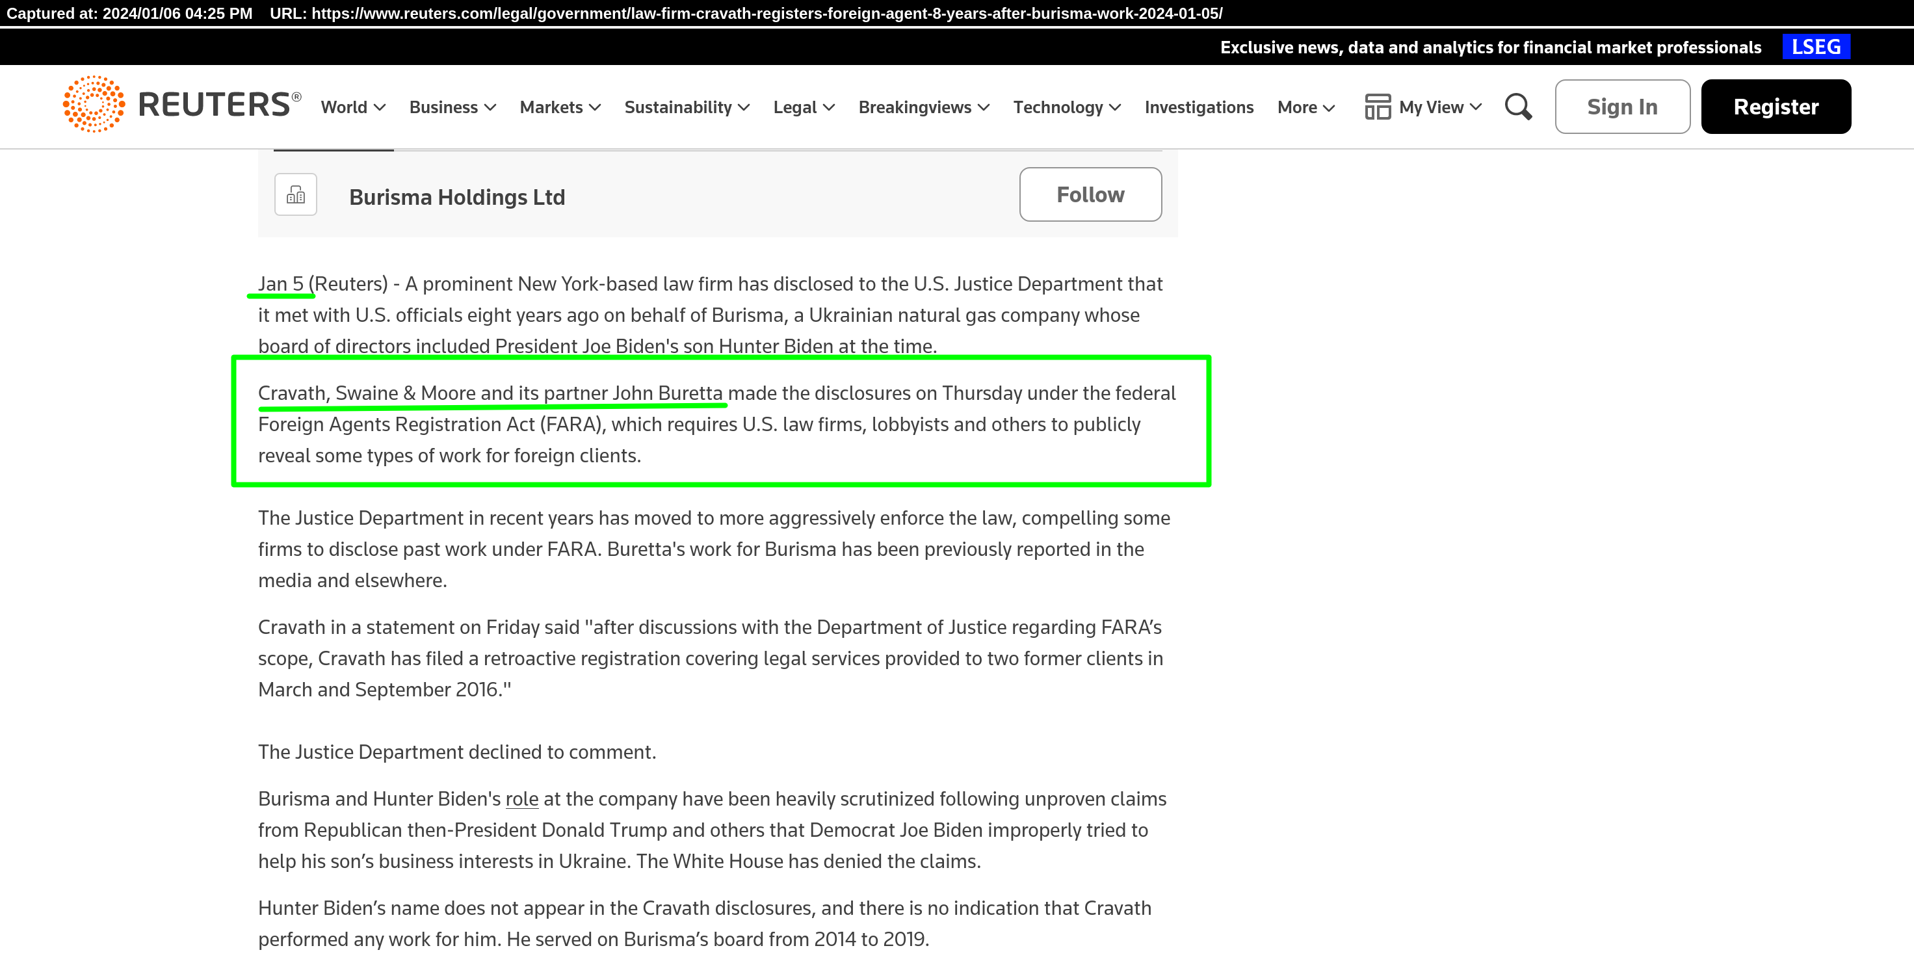
Task: Click 'The Justice Department declined to comment.'
Action: tap(457, 752)
